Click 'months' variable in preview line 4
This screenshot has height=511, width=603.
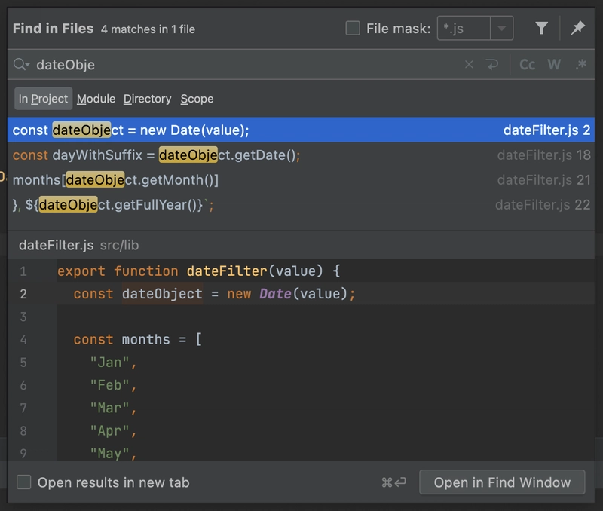click(145, 339)
